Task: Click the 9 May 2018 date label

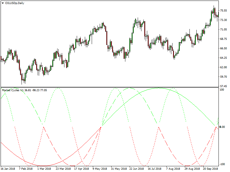Action: point(100,169)
